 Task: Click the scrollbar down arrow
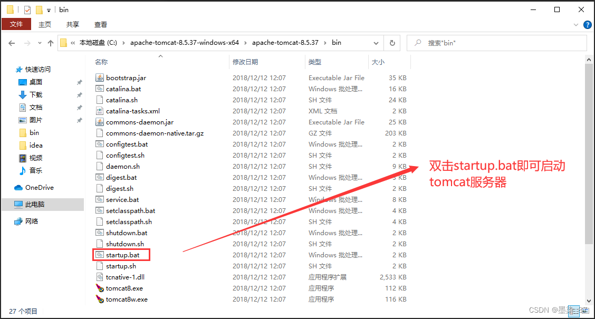click(589, 301)
